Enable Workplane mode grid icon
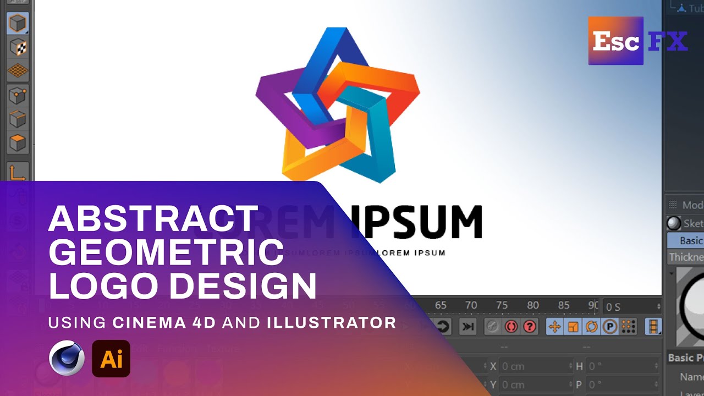 tap(18, 70)
